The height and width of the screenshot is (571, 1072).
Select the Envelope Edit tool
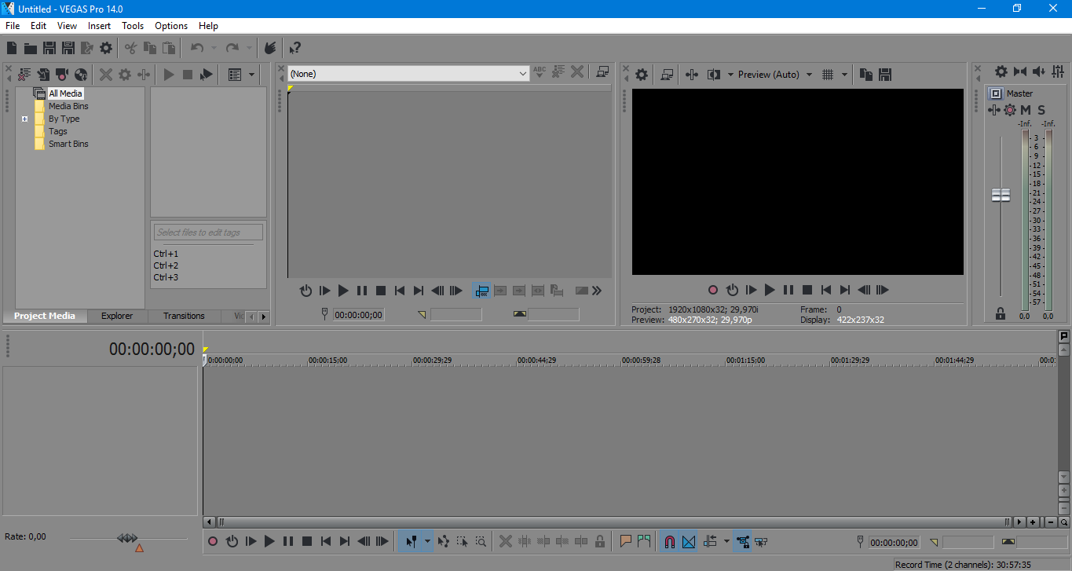(444, 541)
